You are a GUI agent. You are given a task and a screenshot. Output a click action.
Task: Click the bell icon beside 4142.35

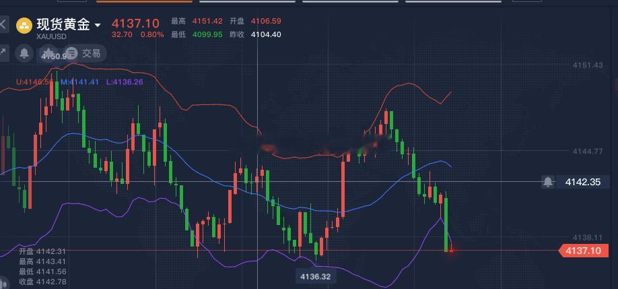548,182
